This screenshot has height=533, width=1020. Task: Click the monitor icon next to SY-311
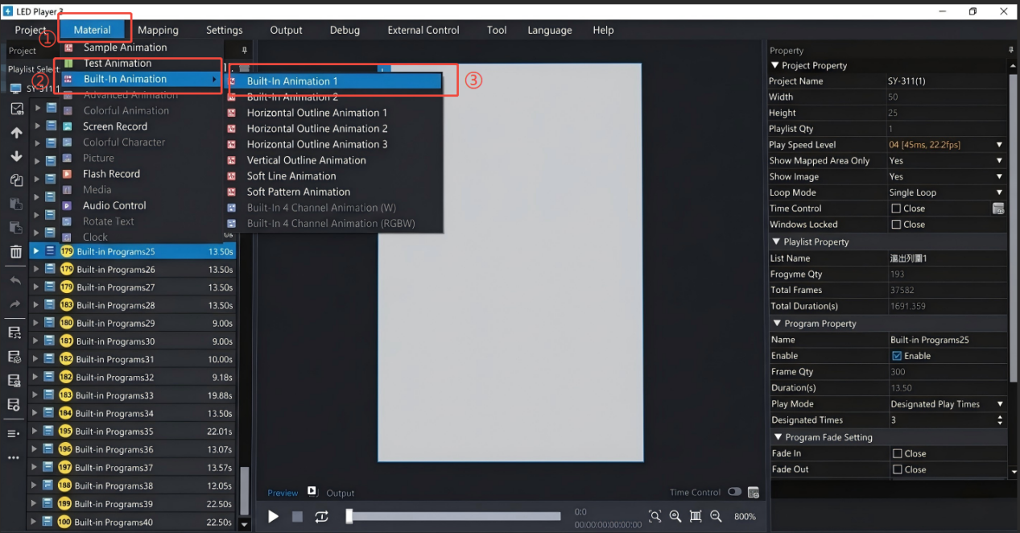tap(16, 89)
